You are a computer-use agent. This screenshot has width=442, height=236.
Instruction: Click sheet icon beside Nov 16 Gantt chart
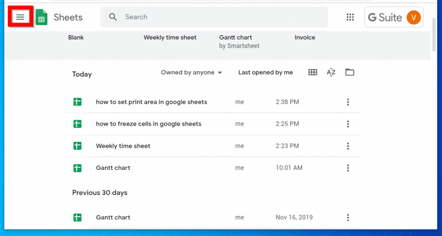[77, 217]
